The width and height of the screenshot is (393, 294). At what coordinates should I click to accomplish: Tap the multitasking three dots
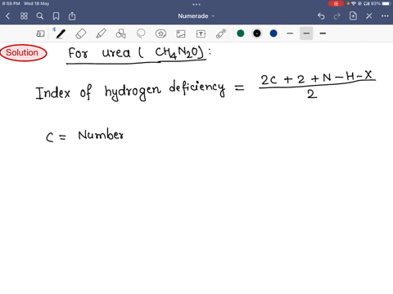pos(196,4)
